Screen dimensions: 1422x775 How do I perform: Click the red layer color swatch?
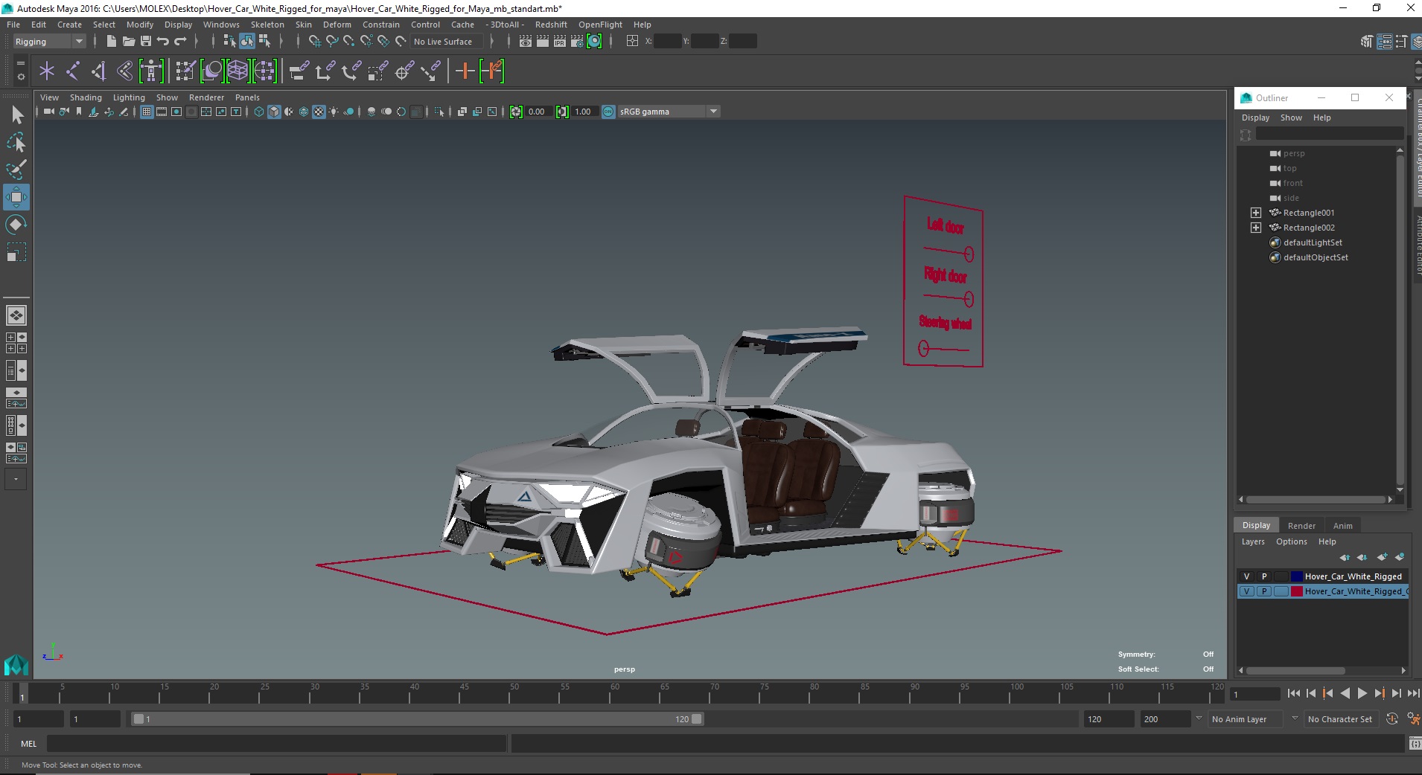click(x=1297, y=591)
